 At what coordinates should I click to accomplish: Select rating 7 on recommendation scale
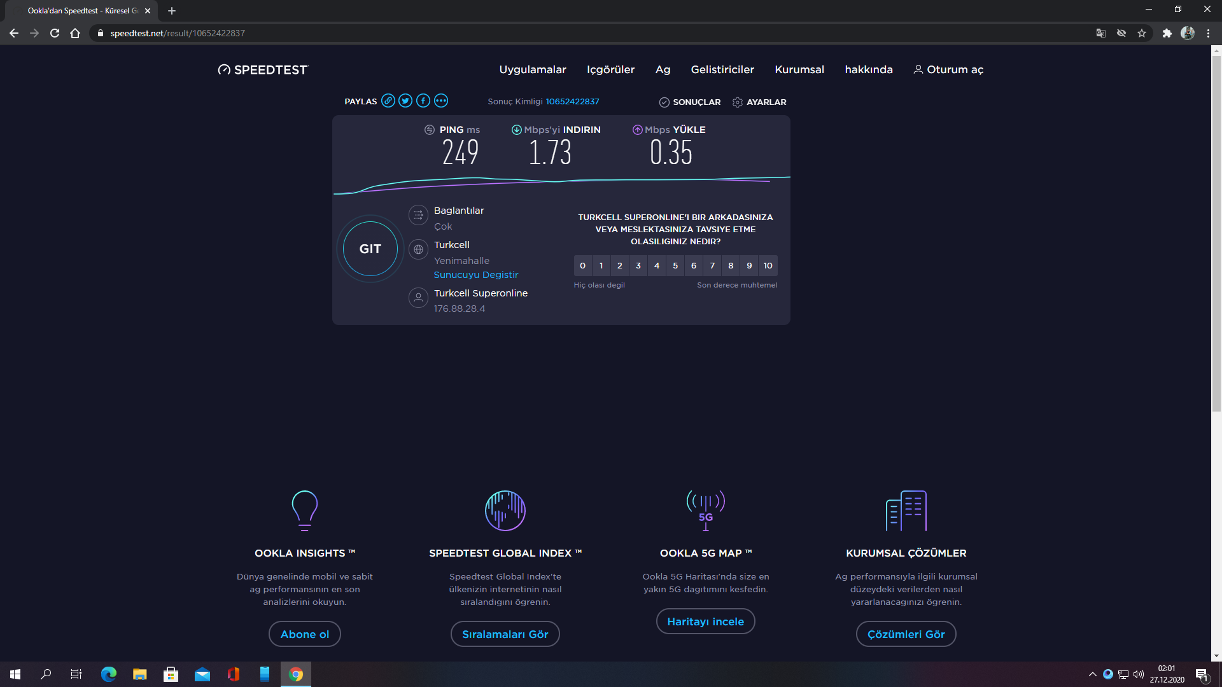pyautogui.click(x=712, y=266)
